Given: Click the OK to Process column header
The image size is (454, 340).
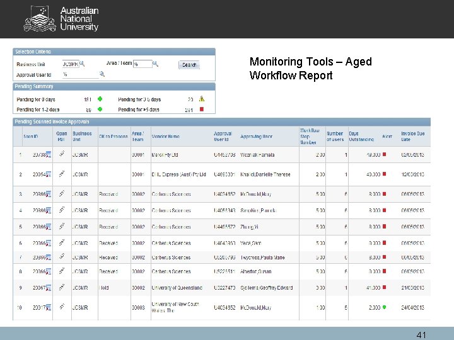Looking at the screenshot, I should [113, 136].
